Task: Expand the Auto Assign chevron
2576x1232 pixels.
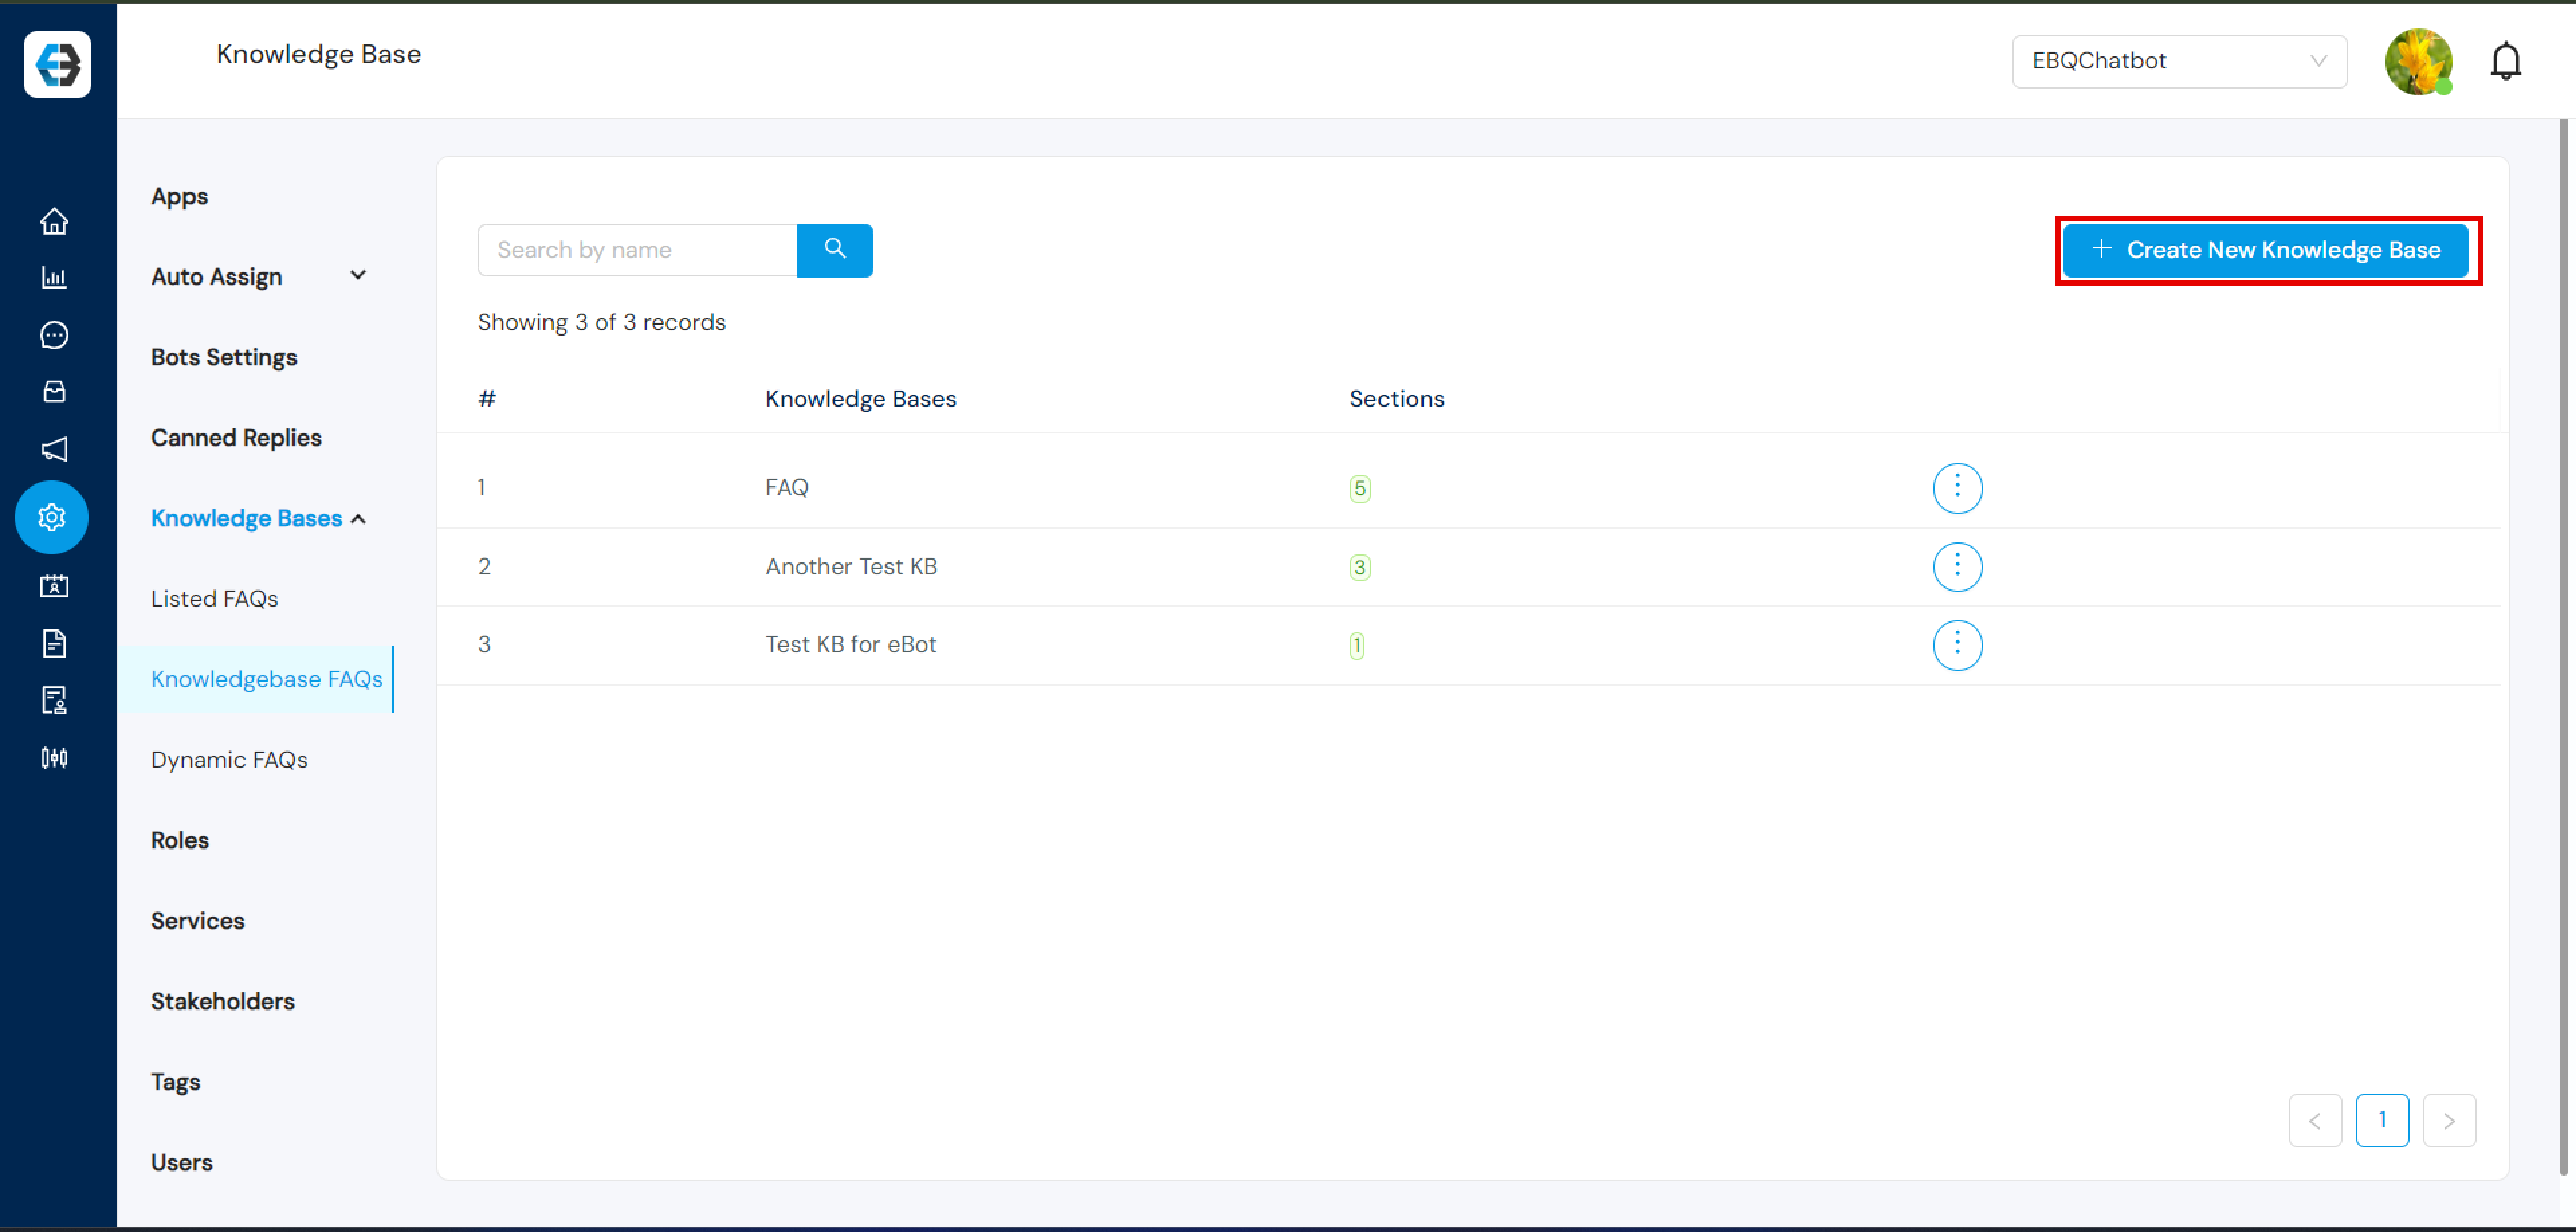Action: pyautogui.click(x=358, y=275)
